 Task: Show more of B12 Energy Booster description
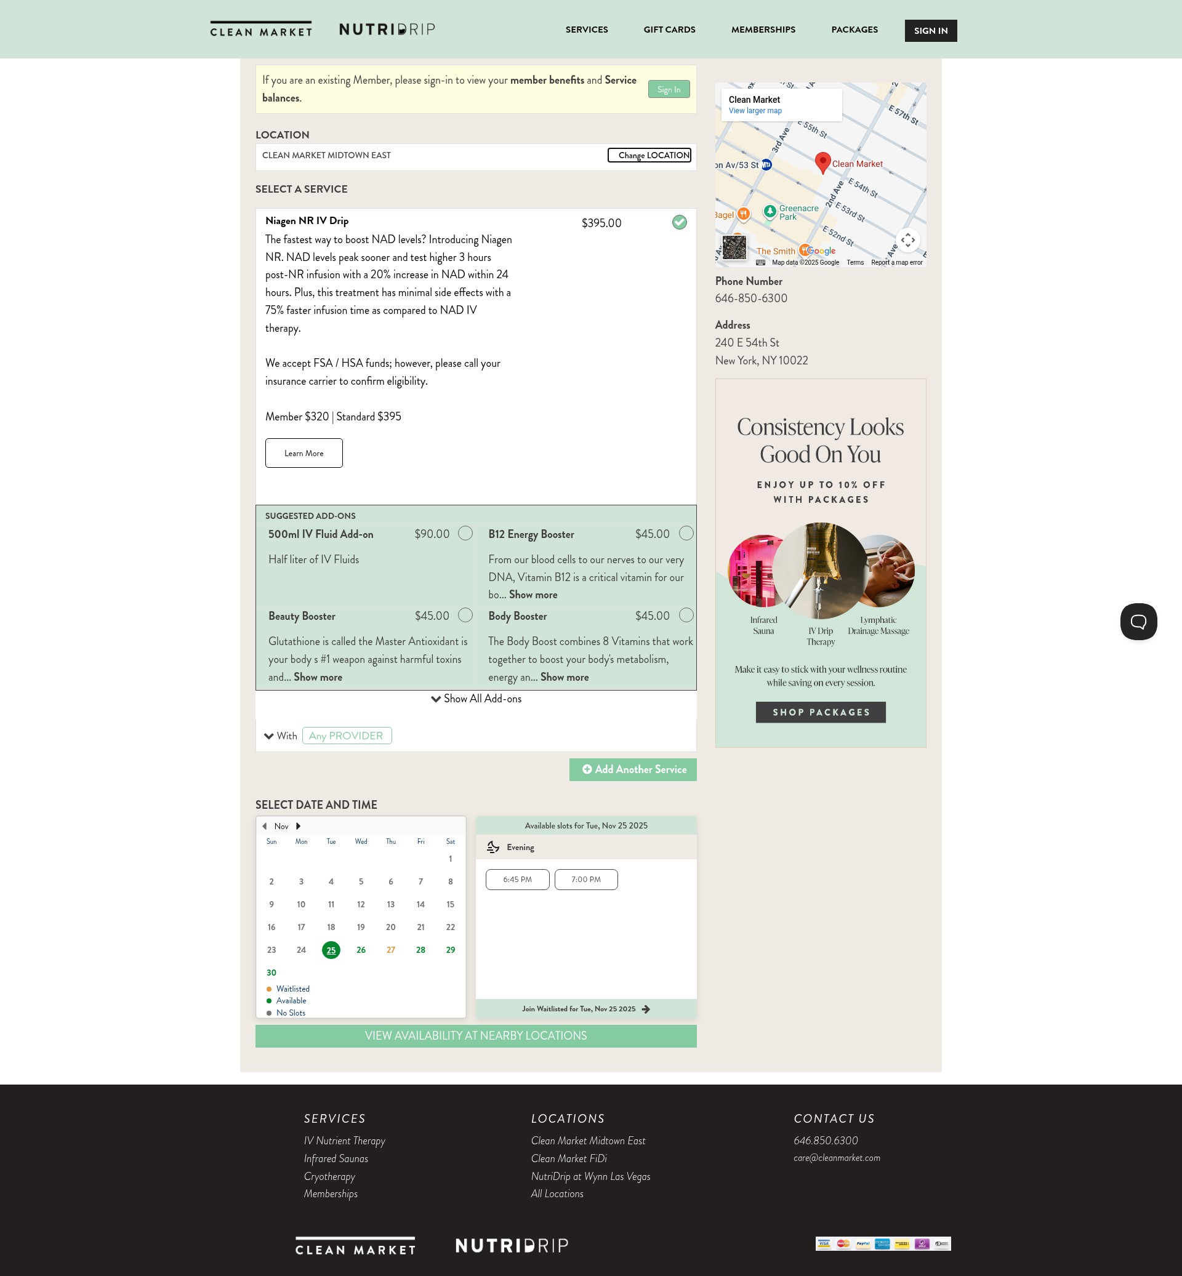533,595
